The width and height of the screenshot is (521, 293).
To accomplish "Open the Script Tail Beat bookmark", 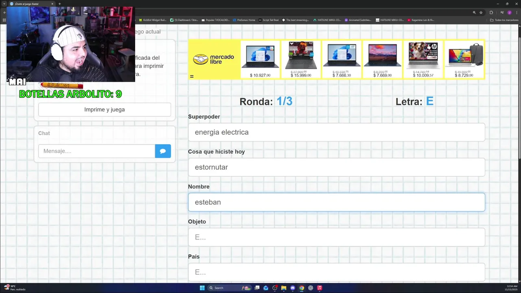I will pos(269,20).
